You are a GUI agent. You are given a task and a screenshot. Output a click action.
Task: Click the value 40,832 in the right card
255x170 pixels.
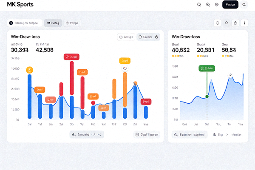coord(181,50)
